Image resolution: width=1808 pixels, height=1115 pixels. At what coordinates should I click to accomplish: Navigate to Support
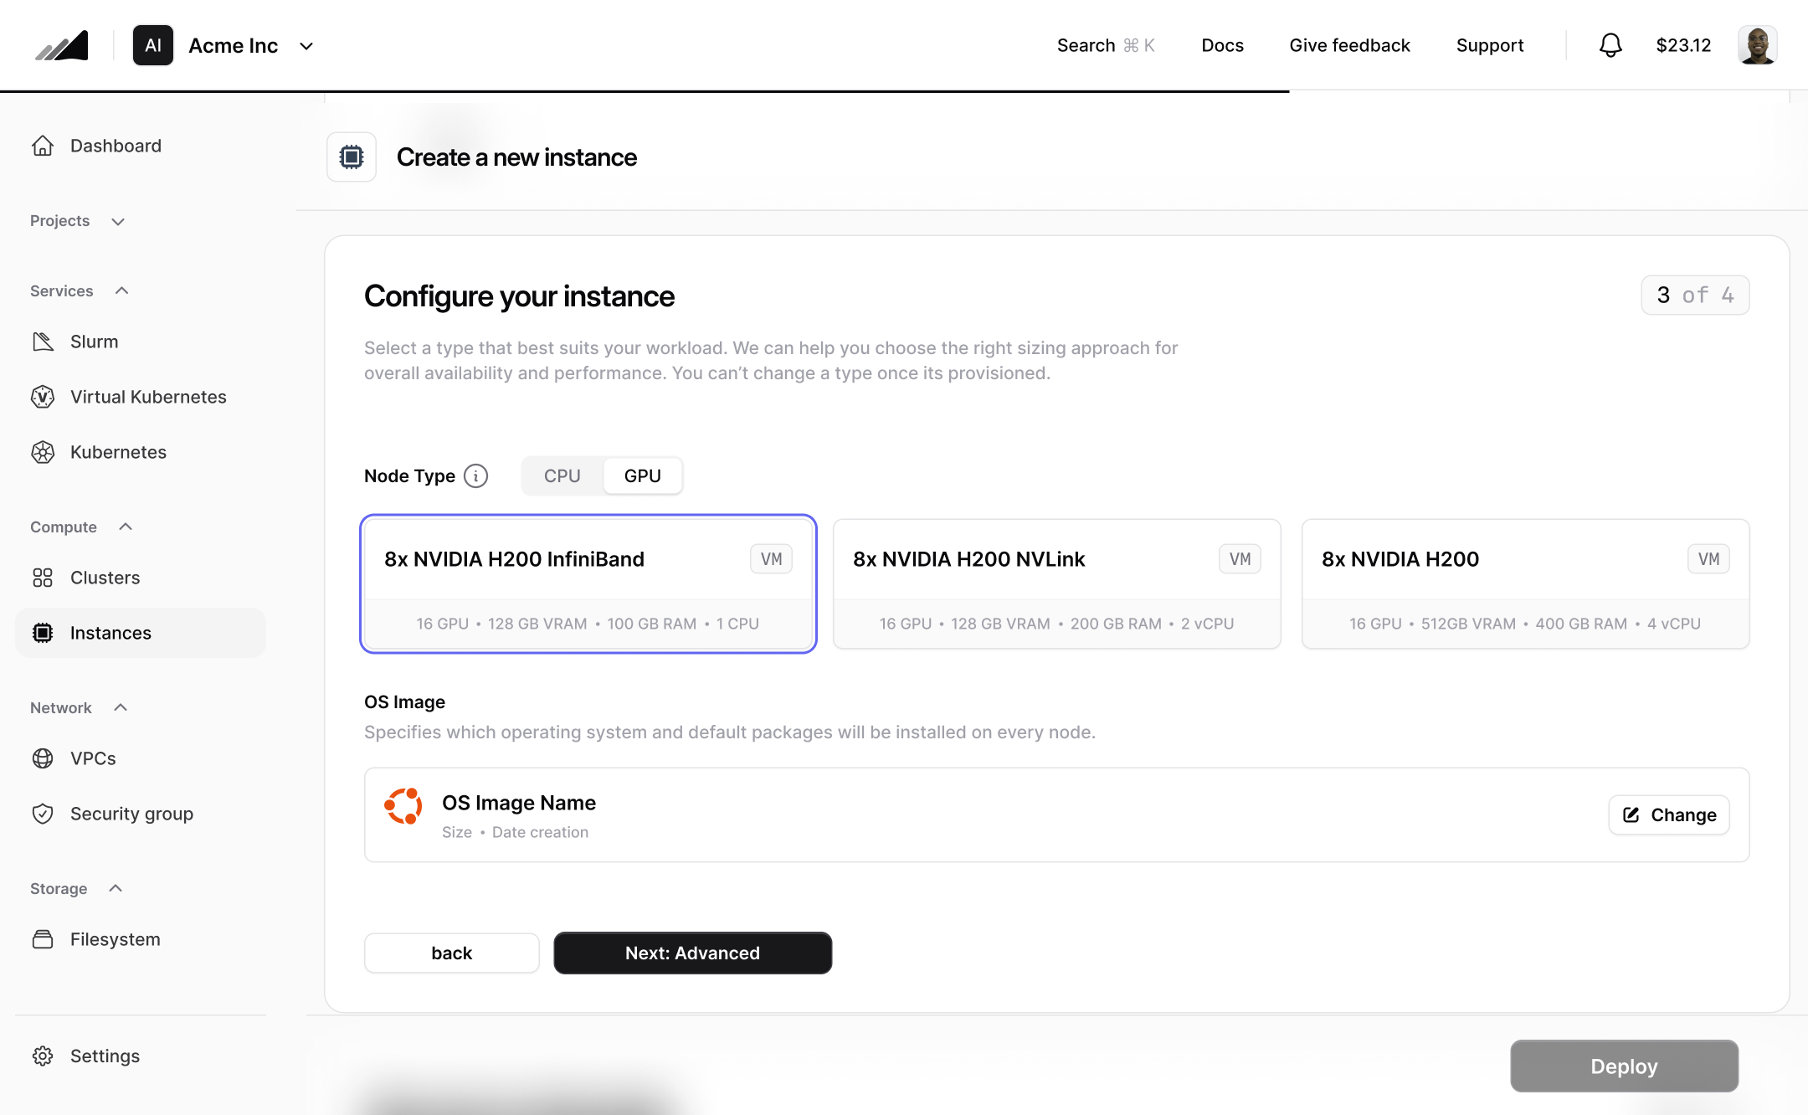click(x=1490, y=45)
